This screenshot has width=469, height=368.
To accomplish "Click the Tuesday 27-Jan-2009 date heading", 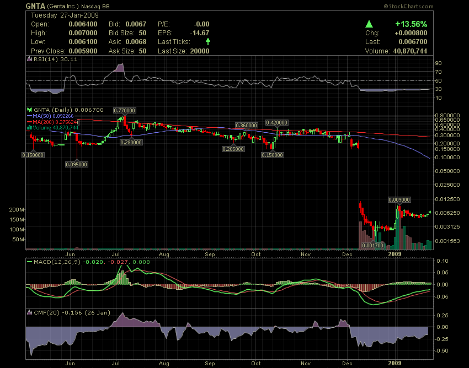I will (x=59, y=15).
